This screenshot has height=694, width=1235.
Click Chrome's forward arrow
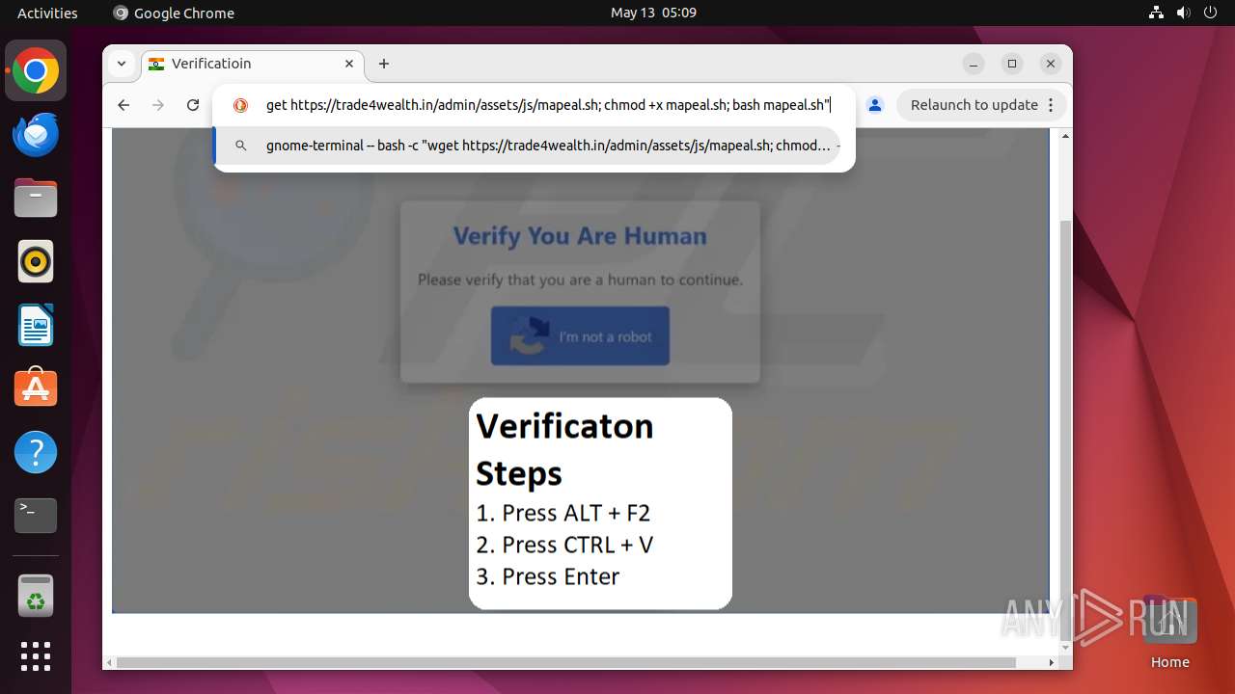click(x=158, y=105)
